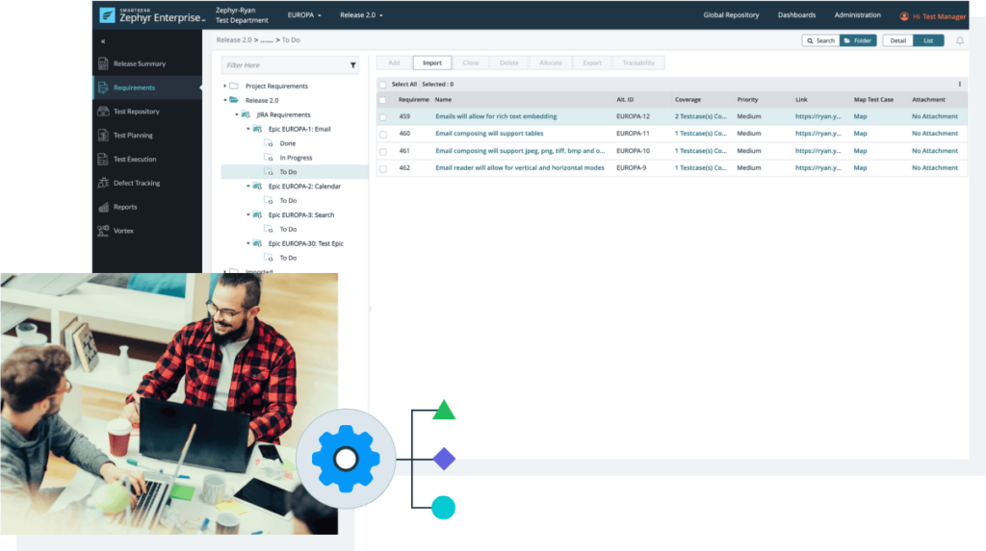Collapse the sidebar with the double-arrow icon
This screenshot has width=986, height=551.
pyautogui.click(x=103, y=41)
